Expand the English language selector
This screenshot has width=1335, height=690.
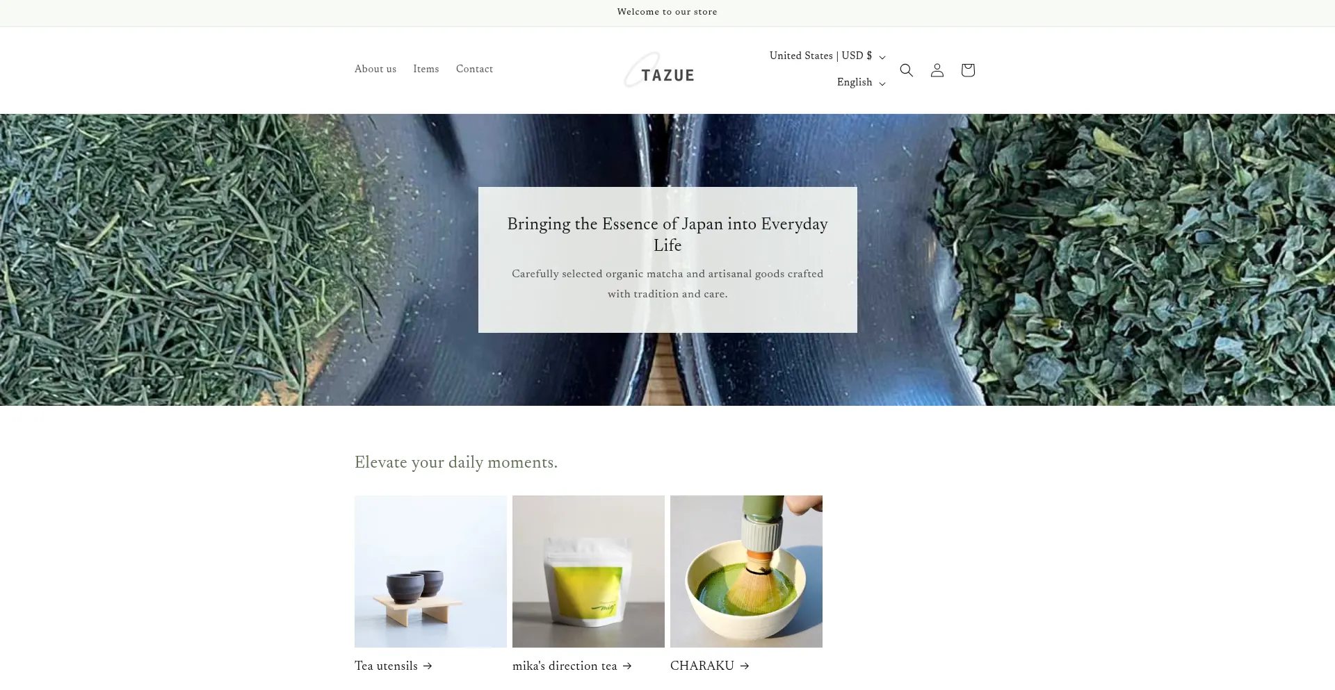pyautogui.click(x=861, y=83)
